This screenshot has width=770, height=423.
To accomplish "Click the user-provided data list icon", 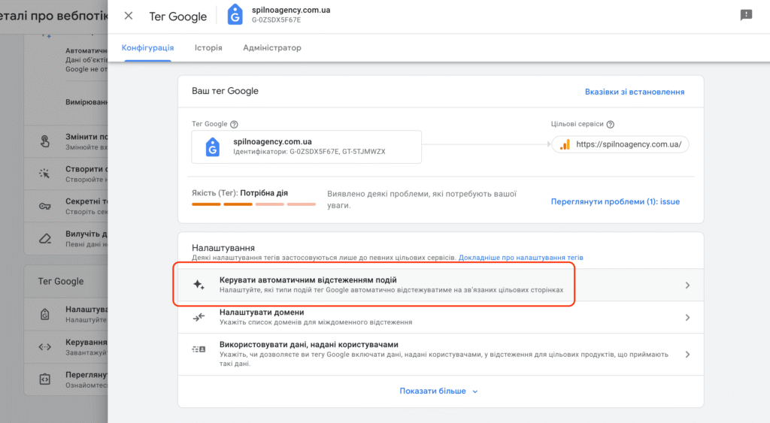I will [x=199, y=349].
